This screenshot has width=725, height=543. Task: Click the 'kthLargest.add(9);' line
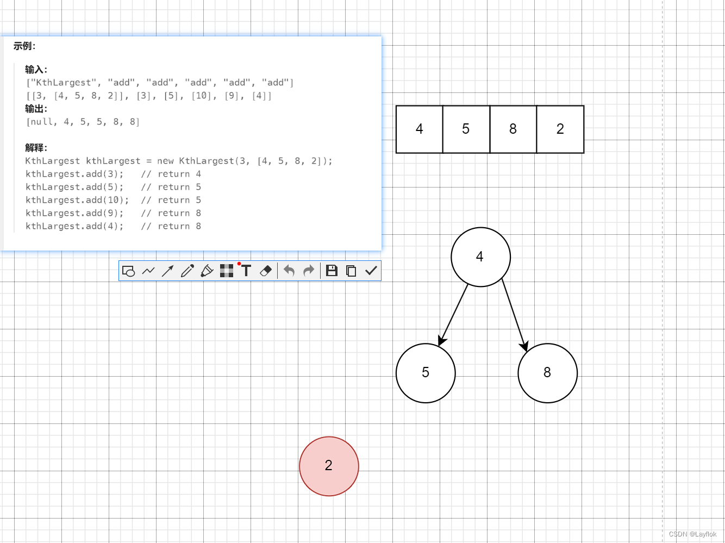click(x=113, y=213)
